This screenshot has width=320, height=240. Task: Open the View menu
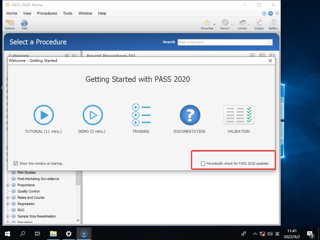[x=27, y=13]
